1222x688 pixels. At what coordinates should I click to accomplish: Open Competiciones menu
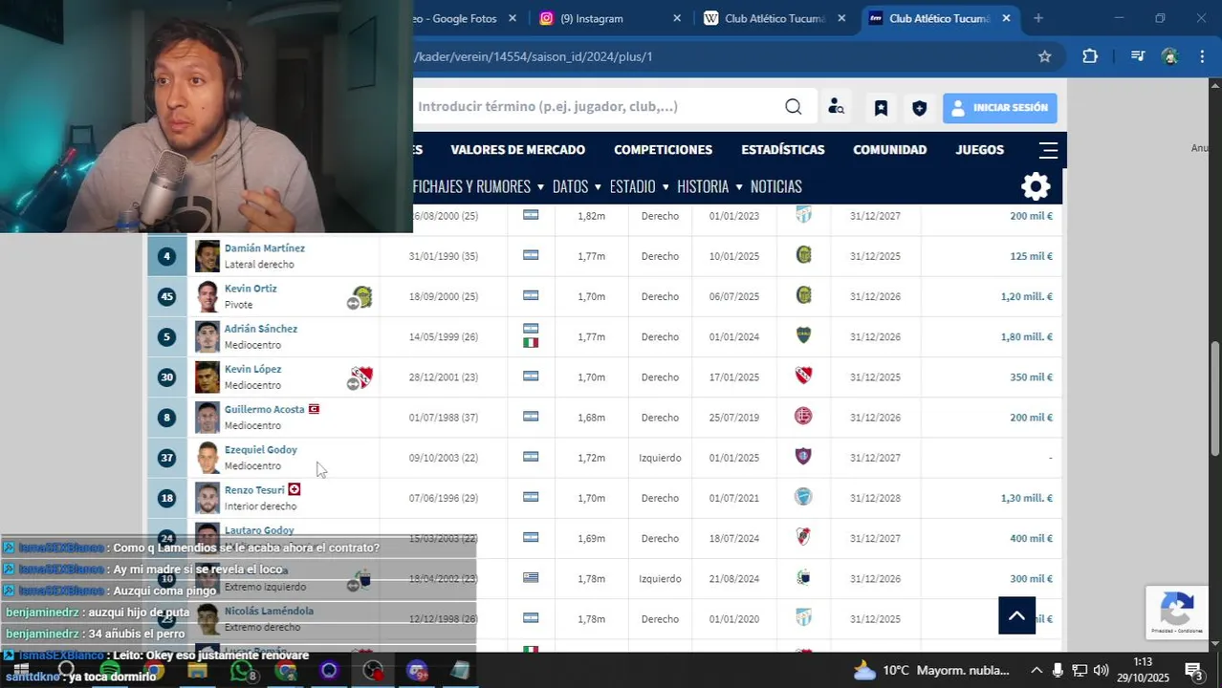[663, 150]
